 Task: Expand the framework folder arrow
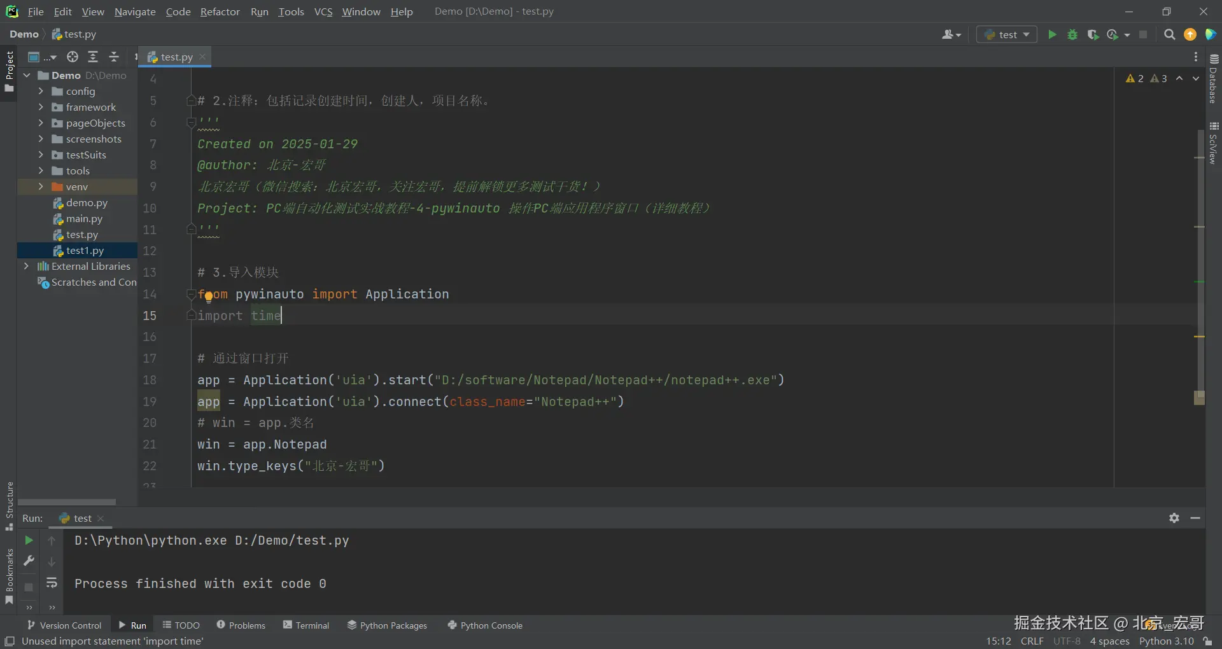point(41,107)
